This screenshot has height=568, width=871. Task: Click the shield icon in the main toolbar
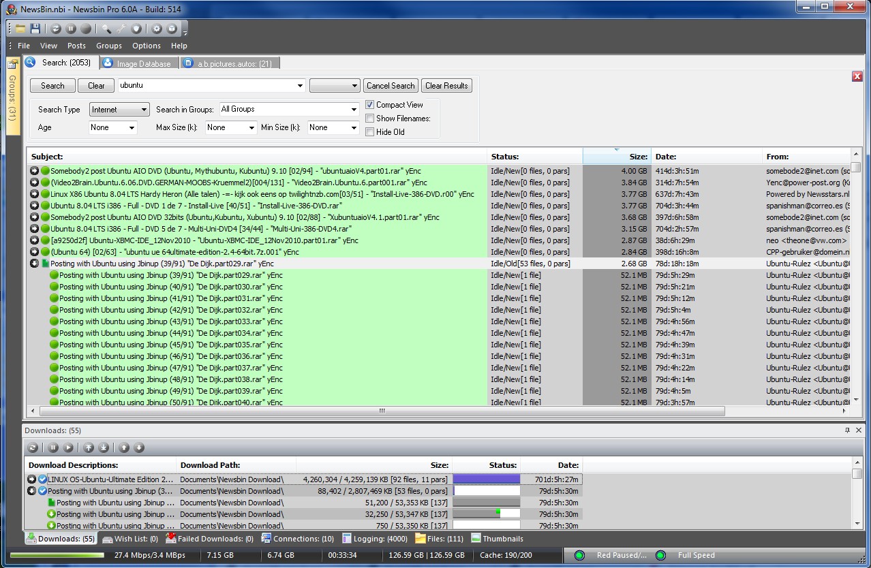coord(136,29)
